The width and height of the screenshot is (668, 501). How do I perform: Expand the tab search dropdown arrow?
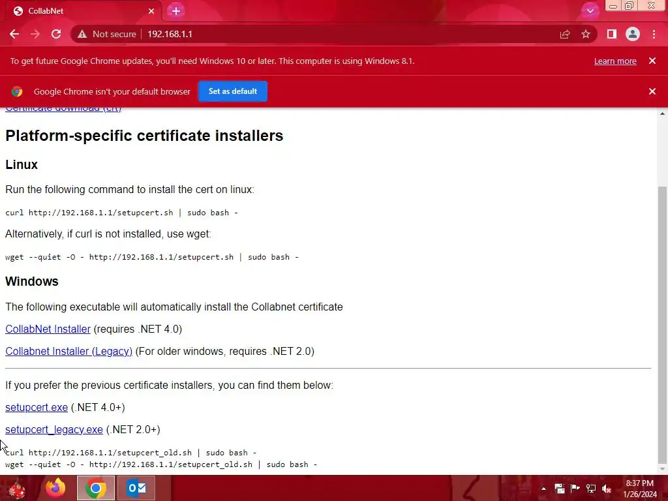(590, 11)
